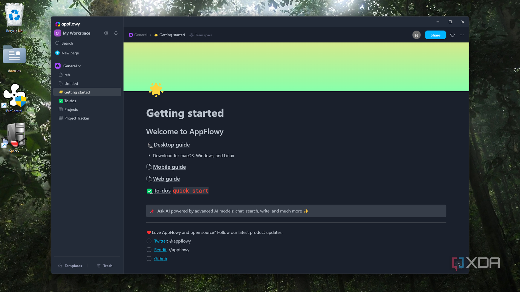Add Getting started to favorites with the star
520x292 pixels.
pos(453,35)
